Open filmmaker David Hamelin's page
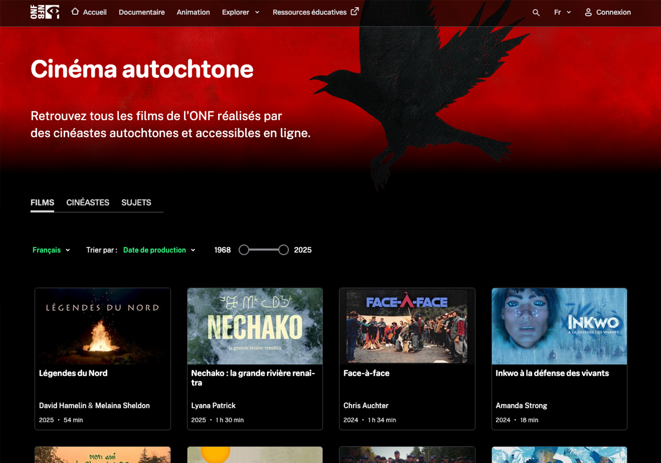Screen dimensions: 661x463 click(62, 405)
